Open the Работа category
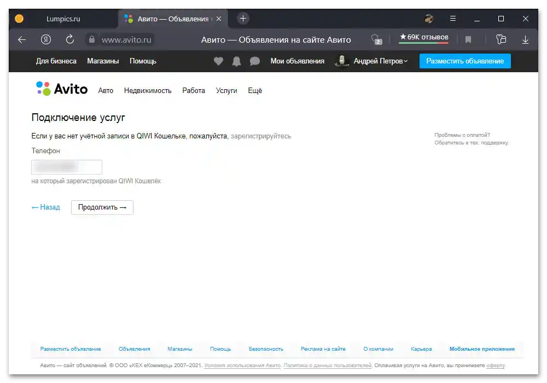Image resolution: width=547 pixels, height=383 pixels. [194, 91]
